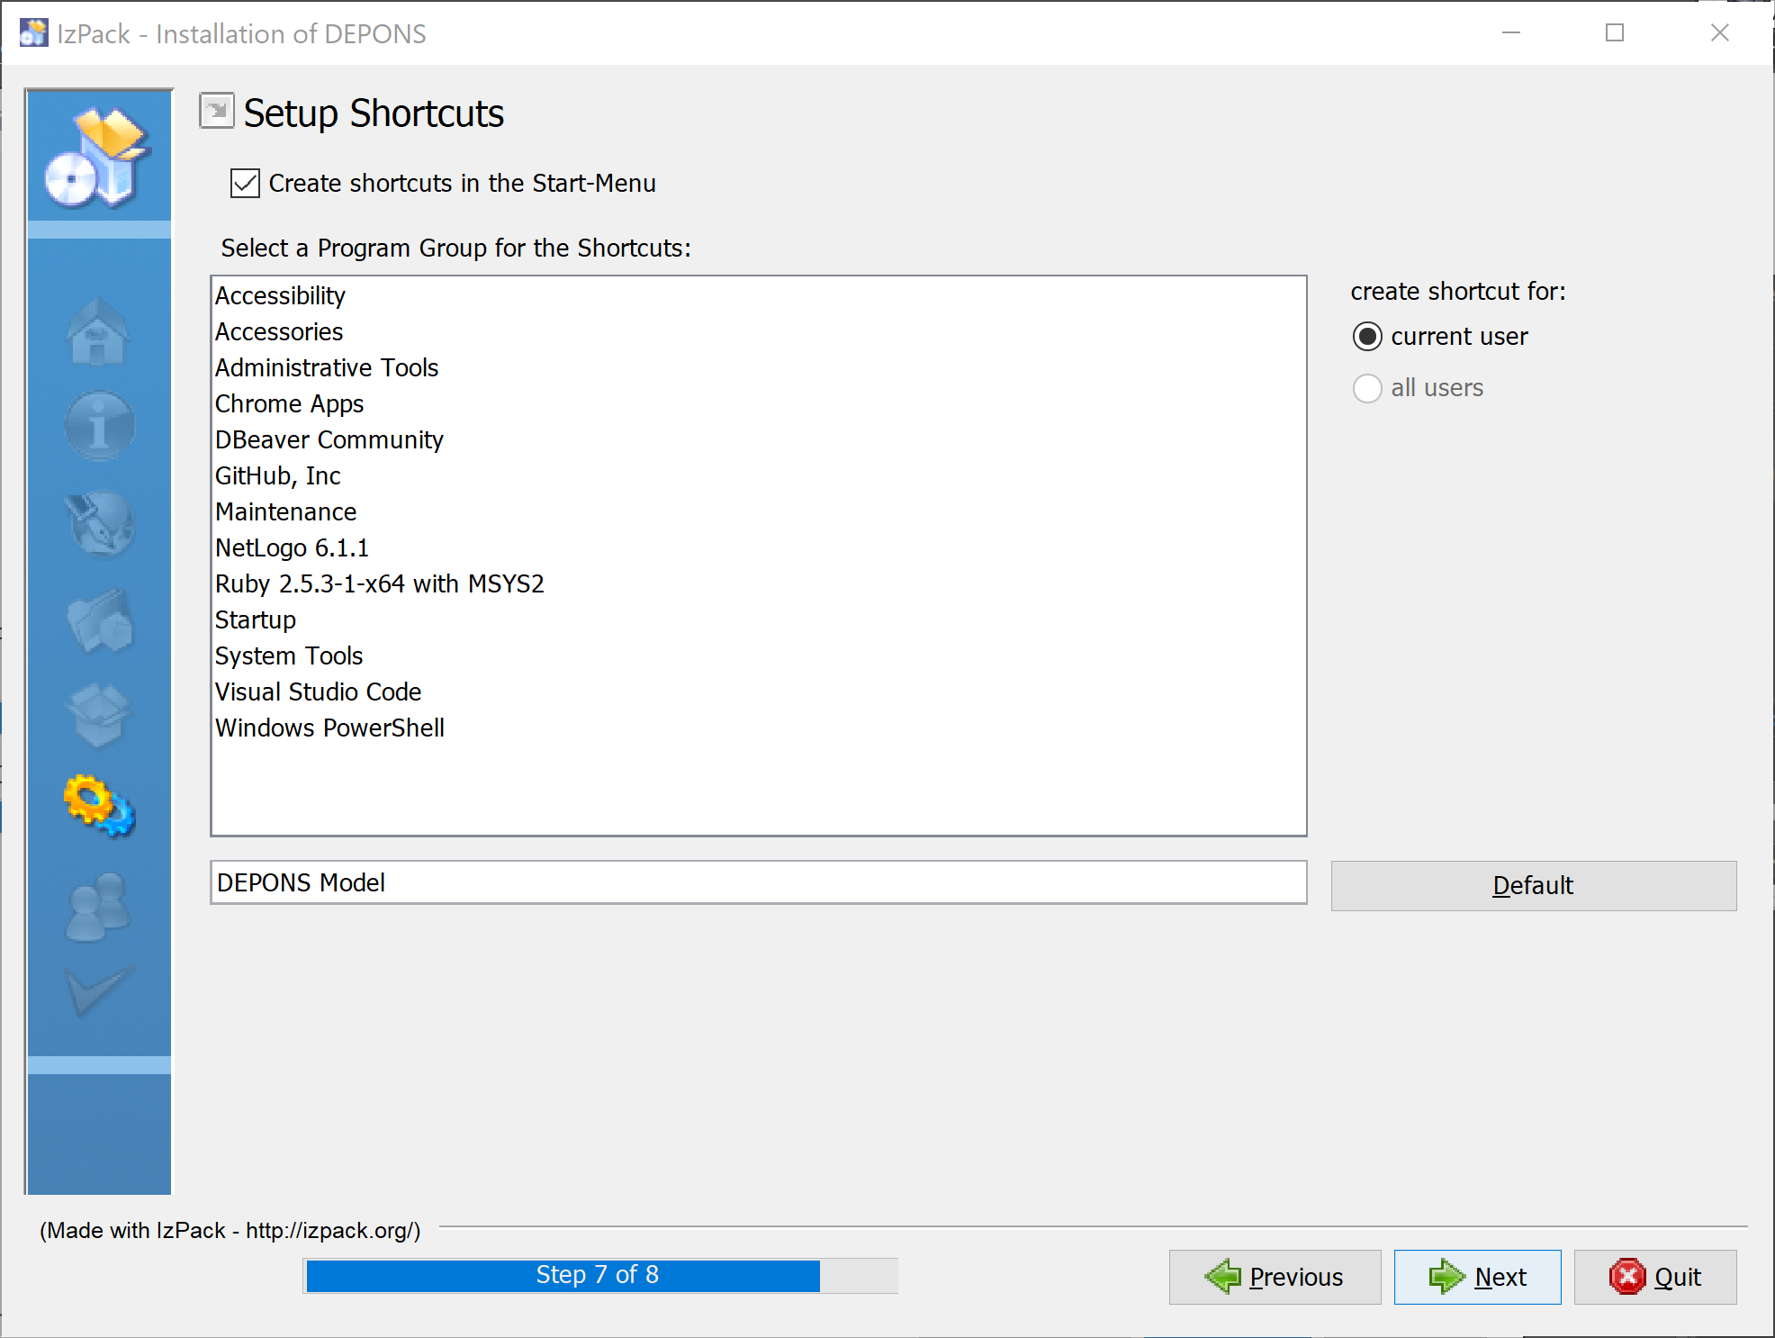Choose Visual Studio Code group
1775x1338 pixels.
(758, 692)
